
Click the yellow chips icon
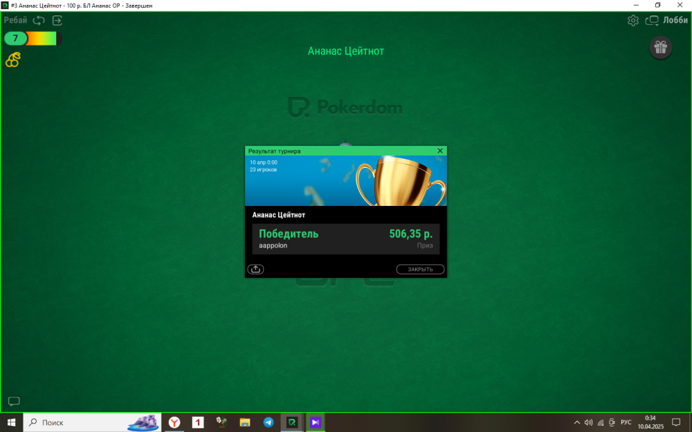coord(12,60)
